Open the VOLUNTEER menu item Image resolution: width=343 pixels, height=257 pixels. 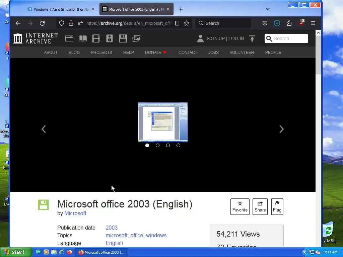click(242, 53)
